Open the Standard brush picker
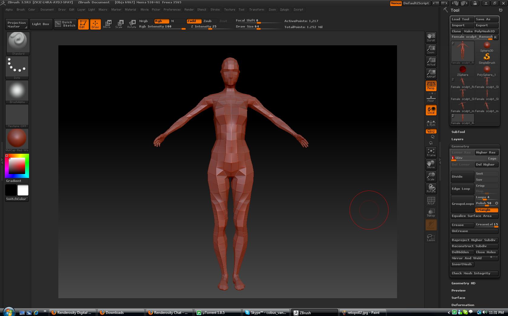This screenshot has width=508, height=316. click(18, 43)
